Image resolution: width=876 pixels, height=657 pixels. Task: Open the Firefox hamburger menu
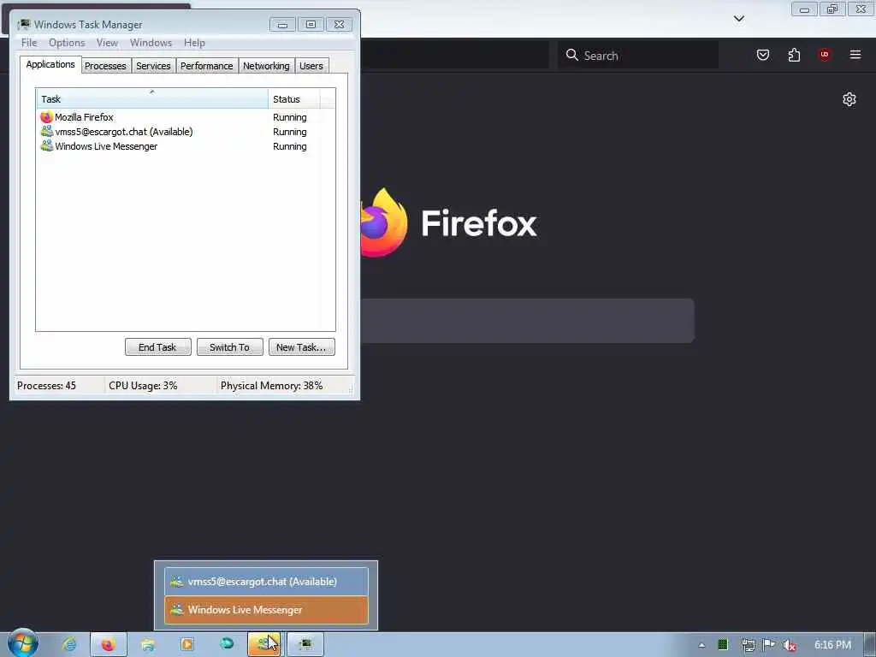pyautogui.click(x=855, y=55)
